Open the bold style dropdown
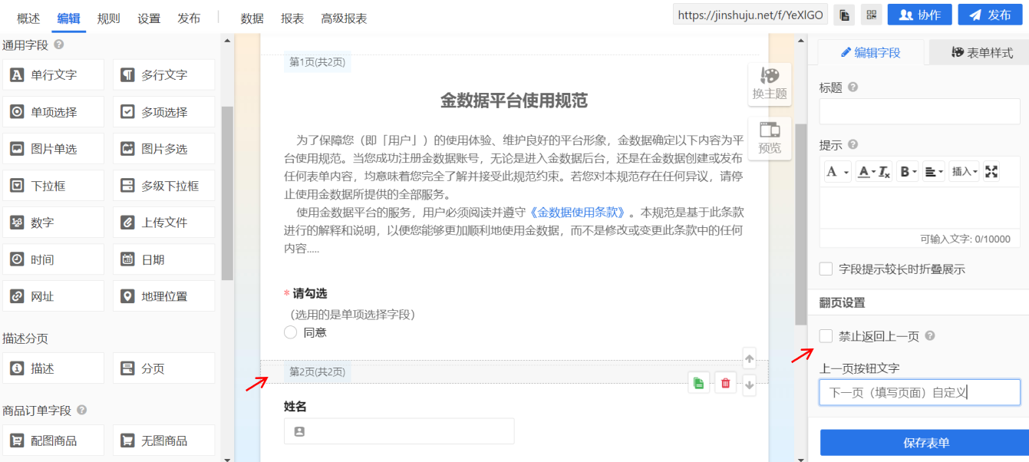 point(908,171)
